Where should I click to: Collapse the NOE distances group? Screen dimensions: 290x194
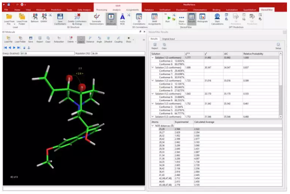(x=153, y=126)
